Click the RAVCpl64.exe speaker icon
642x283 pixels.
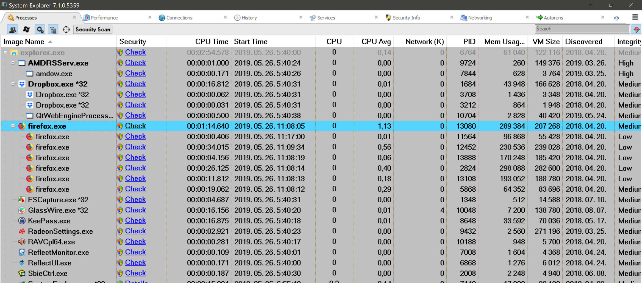click(x=22, y=242)
